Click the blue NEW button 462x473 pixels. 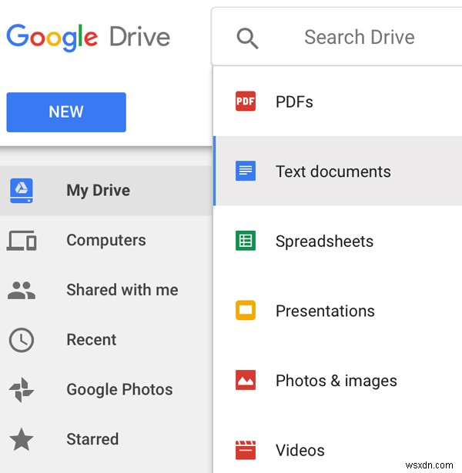pos(66,112)
